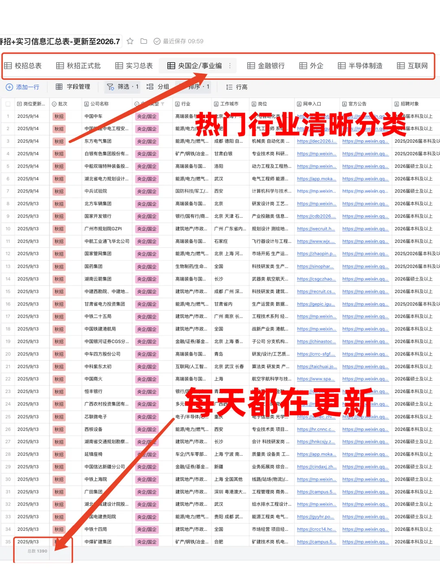
Task: Switch to the 金融银行 tab
Action: 266,66
